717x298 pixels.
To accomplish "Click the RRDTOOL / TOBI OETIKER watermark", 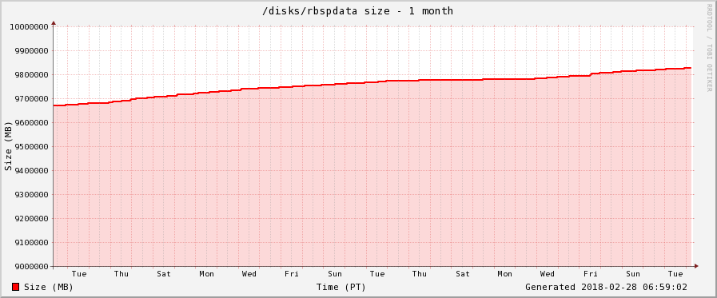I will (x=709, y=47).
